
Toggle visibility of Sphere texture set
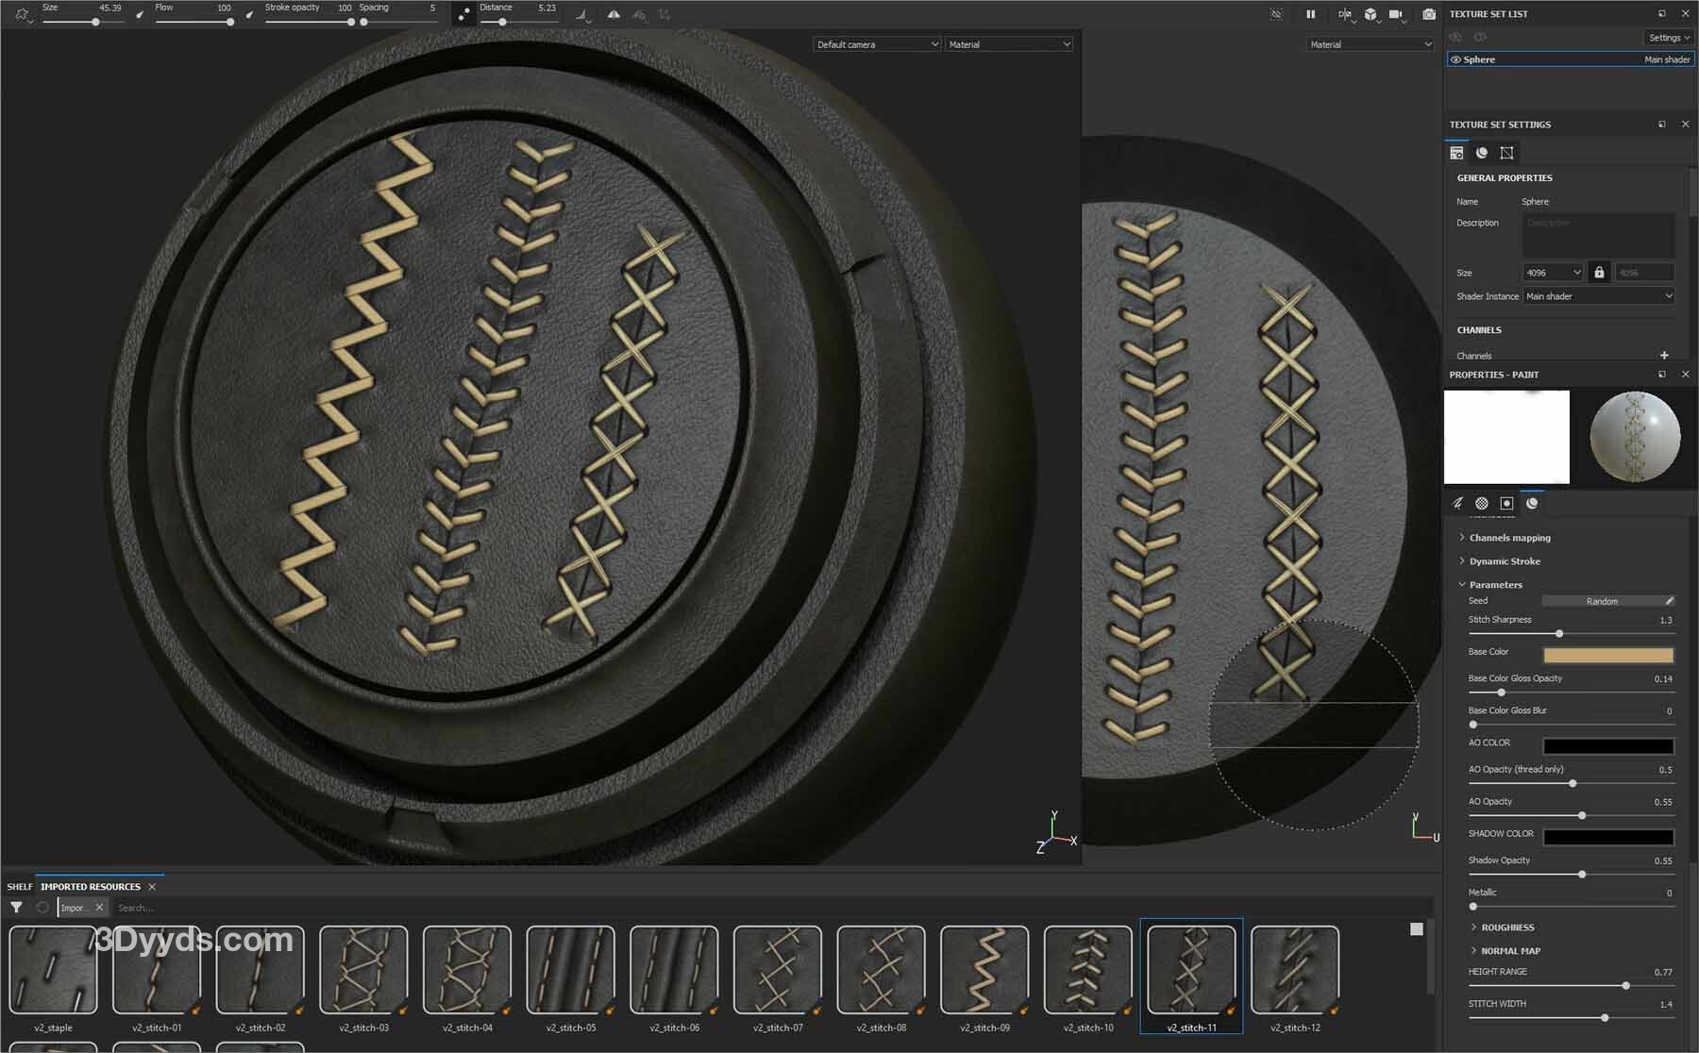tap(1455, 59)
